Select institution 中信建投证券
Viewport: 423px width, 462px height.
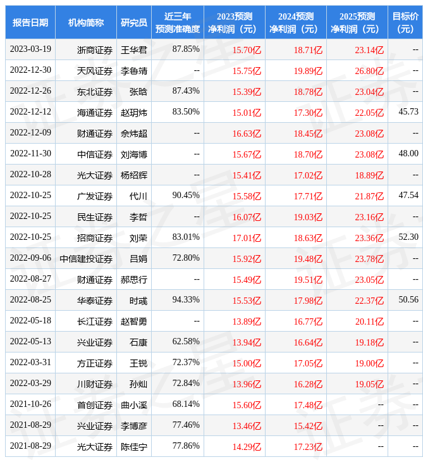tap(86, 259)
